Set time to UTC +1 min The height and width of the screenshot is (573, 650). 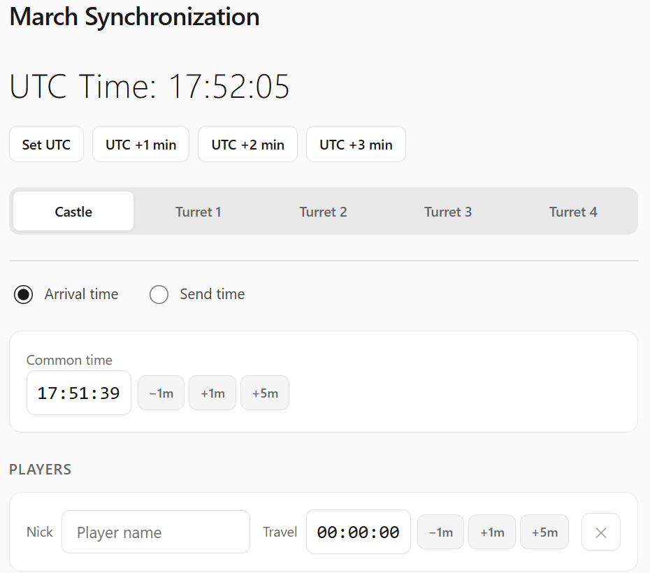point(140,144)
